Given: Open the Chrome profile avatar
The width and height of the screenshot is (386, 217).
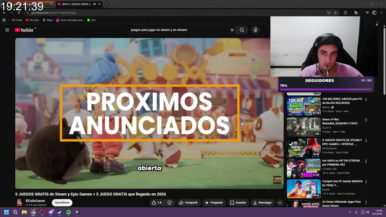Looking at the screenshot, I should (374, 13).
